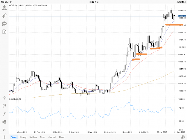
Task: Open the accounts profile icon
Action: click(4, 8)
